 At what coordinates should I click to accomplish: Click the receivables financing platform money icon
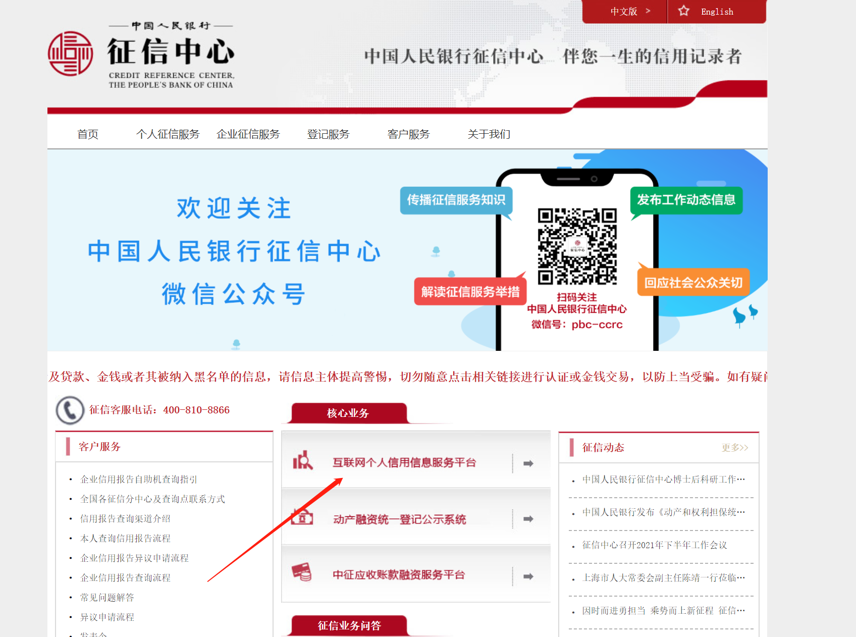tap(302, 572)
